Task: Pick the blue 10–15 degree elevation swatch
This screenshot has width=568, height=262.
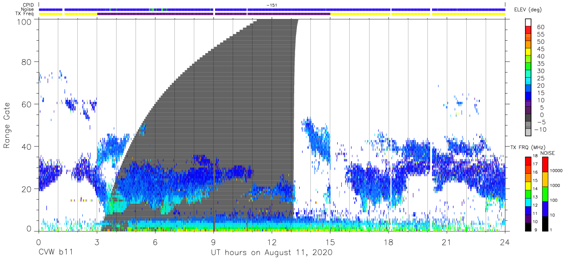Action: coord(529,97)
